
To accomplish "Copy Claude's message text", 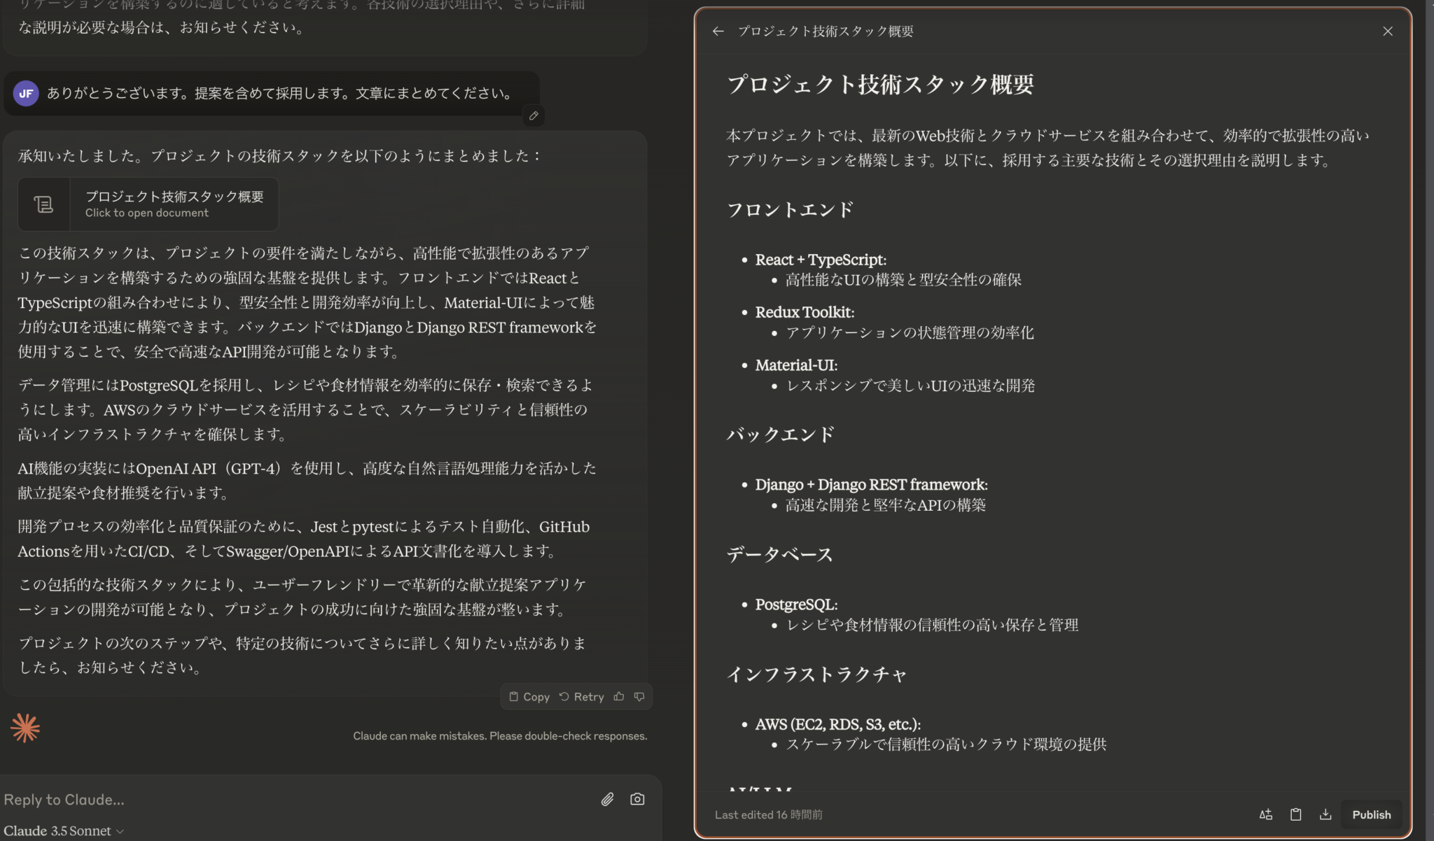I will [x=529, y=696].
